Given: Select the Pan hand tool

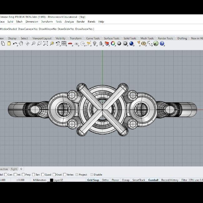Looking at the screenshot, I should (21, 43).
